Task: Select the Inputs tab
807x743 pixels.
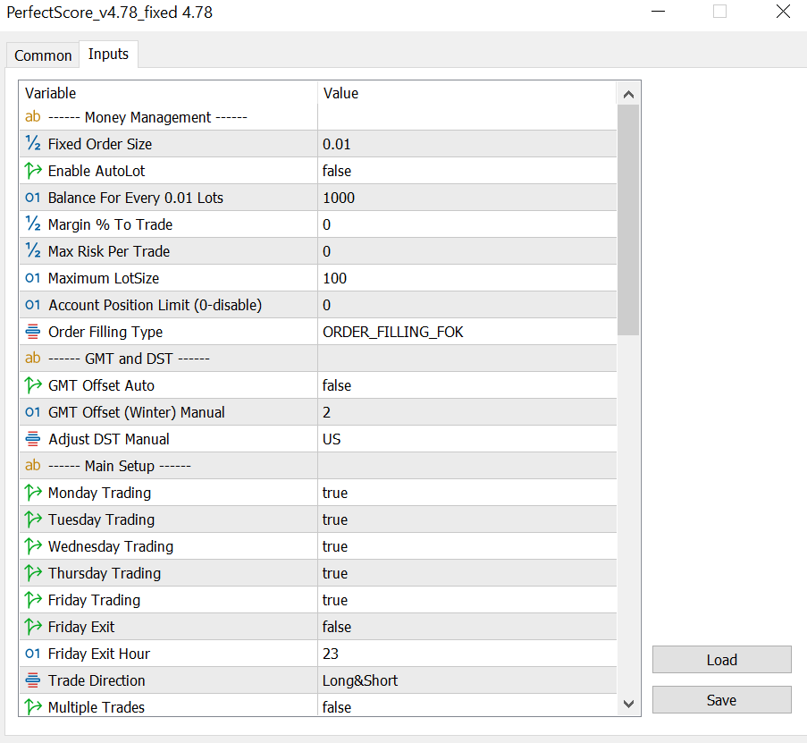Action: [x=108, y=55]
